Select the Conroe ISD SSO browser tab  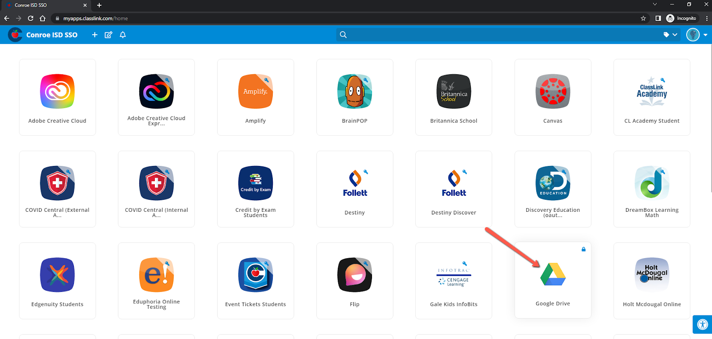(x=44, y=5)
